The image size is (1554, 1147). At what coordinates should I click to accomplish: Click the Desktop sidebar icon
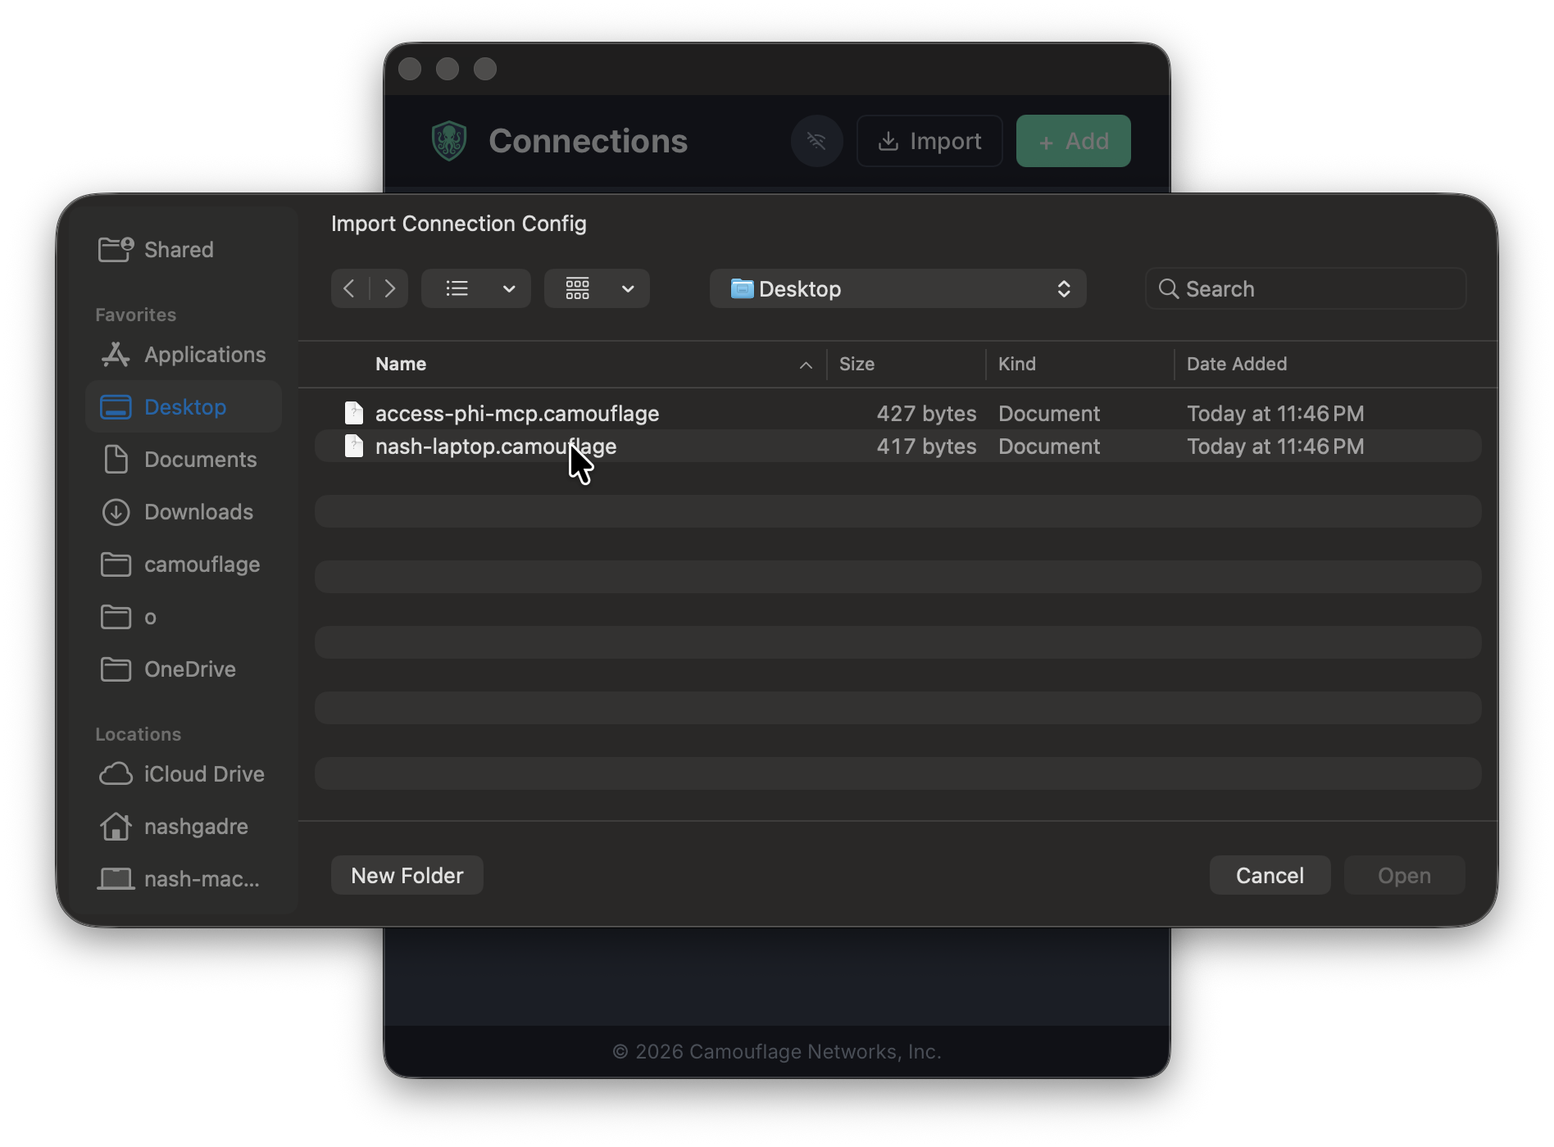pos(116,406)
